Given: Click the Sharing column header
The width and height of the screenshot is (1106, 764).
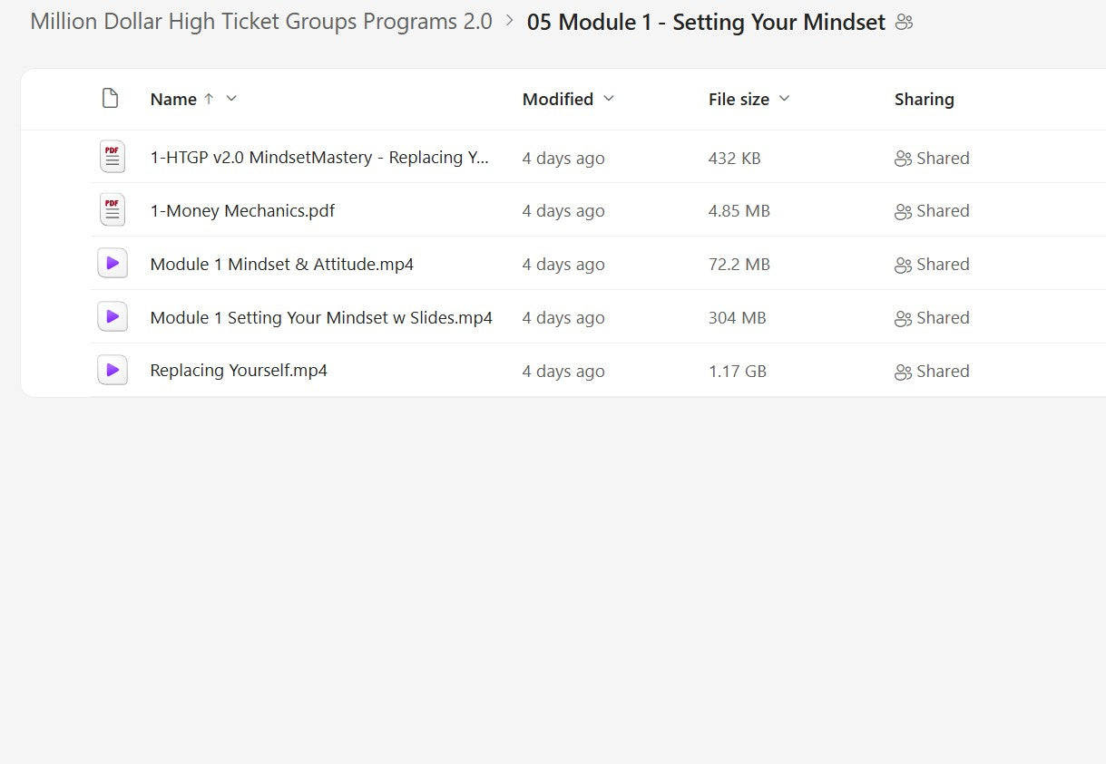Looking at the screenshot, I should tap(924, 100).
